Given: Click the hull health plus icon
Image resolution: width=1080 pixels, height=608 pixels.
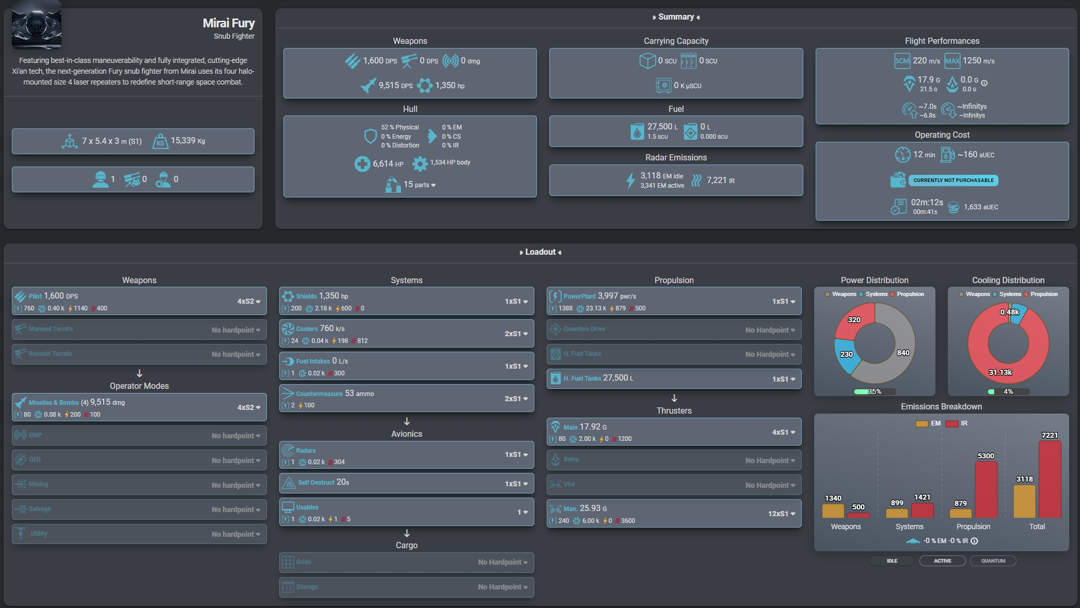Looking at the screenshot, I should 362,164.
